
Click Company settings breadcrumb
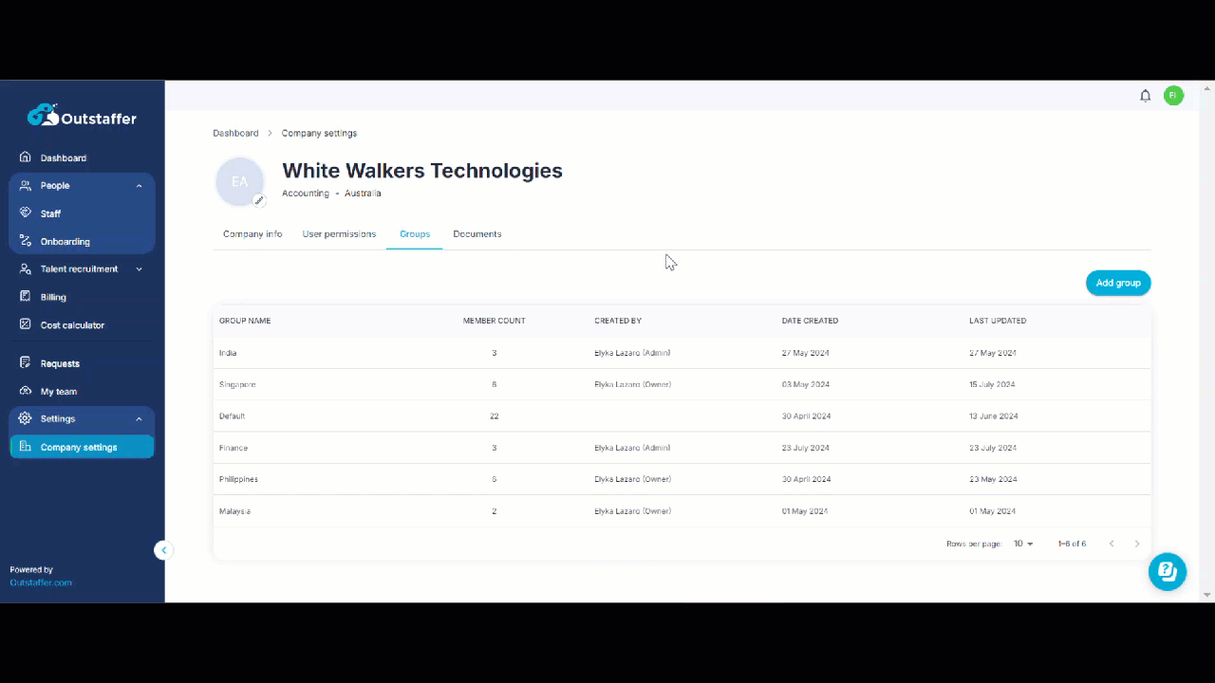[x=319, y=134]
